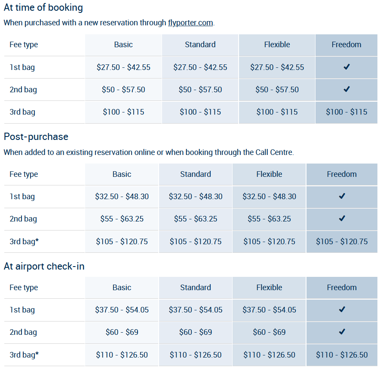Click Flexible 1st bag fee $37.50 - $54.05

click(269, 310)
